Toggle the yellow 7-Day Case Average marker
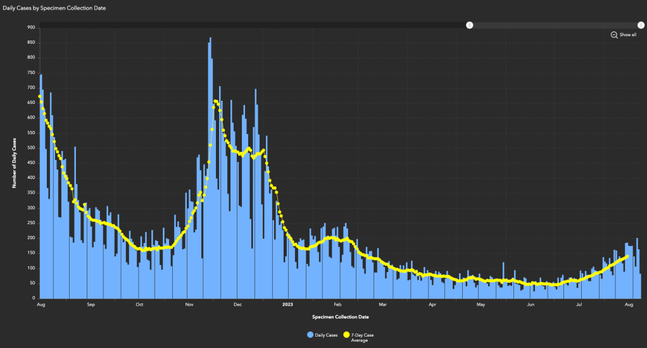Image resolution: width=647 pixels, height=348 pixels. 346,334
